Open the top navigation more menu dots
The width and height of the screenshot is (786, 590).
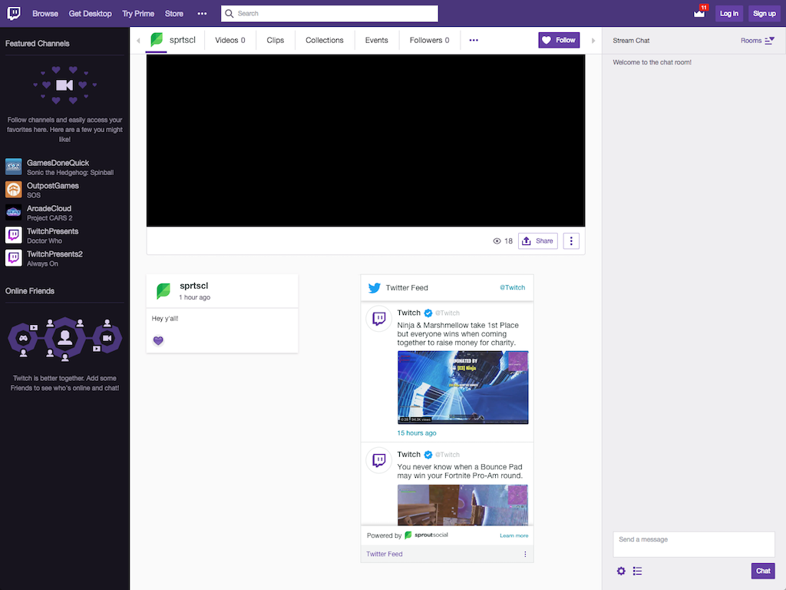(202, 14)
